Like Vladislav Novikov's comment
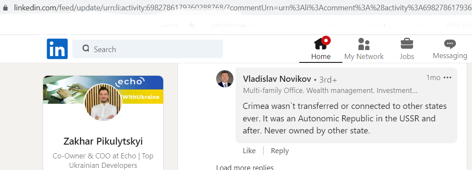The image size is (472, 170). click(x=249, y=151)
